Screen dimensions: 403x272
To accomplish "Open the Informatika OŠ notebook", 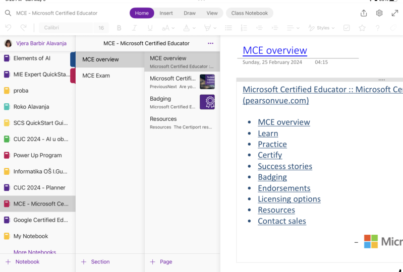I will (37, 171).
